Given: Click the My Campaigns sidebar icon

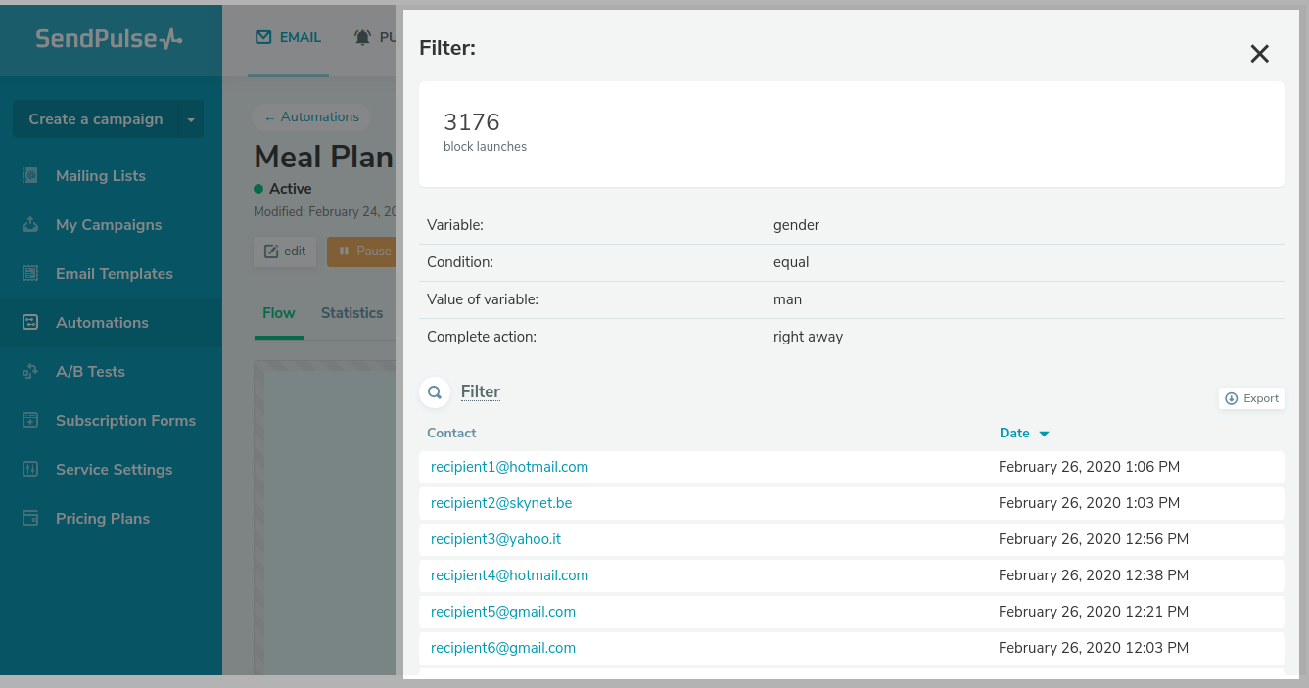Looking at the screenshot, I should 30,225.
